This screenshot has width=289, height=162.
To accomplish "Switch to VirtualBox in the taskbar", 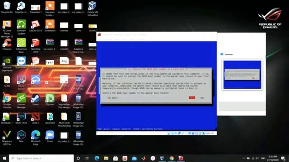I will coord(162,158).
